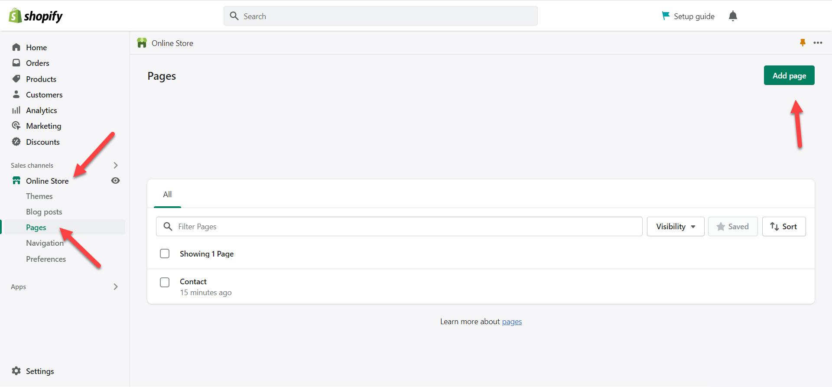Viewport: 832px width, 387px height.
Task: Open the three-dots more actions menu
Action: click(x=818, y=42)
